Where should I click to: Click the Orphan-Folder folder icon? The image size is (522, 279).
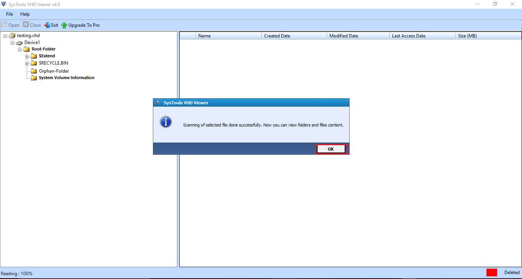34,71
